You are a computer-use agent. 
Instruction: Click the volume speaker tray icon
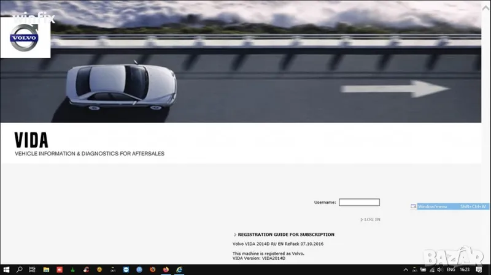tap(440, 269)
